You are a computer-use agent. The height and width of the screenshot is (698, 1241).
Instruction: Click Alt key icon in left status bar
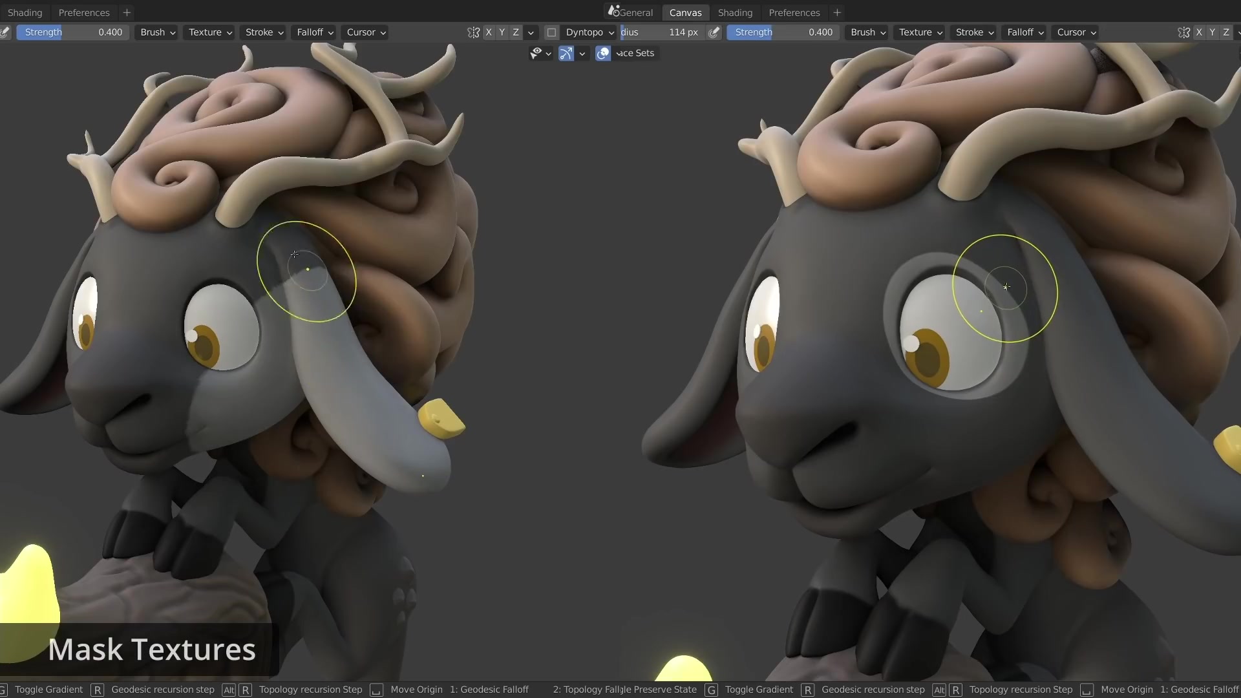(x=229, y=690)
